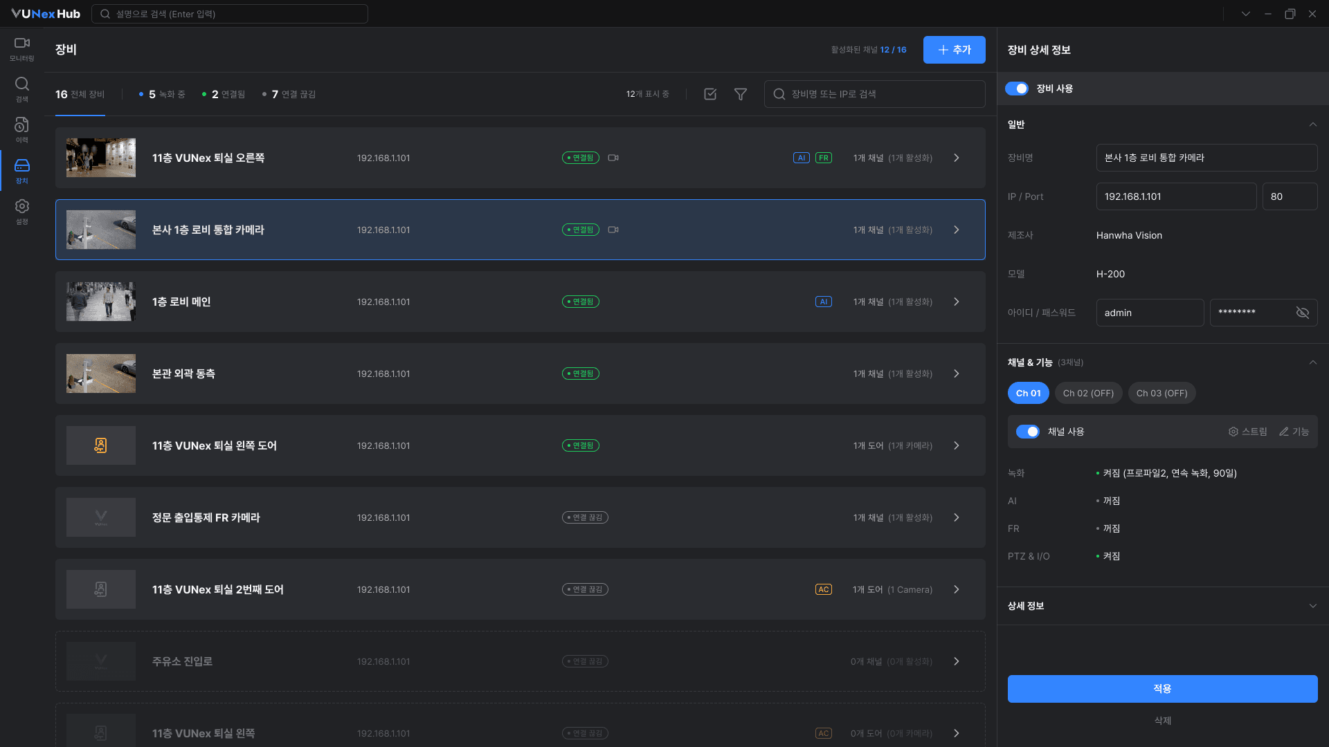Click the admin ID input field

(x=1150, y=313)
